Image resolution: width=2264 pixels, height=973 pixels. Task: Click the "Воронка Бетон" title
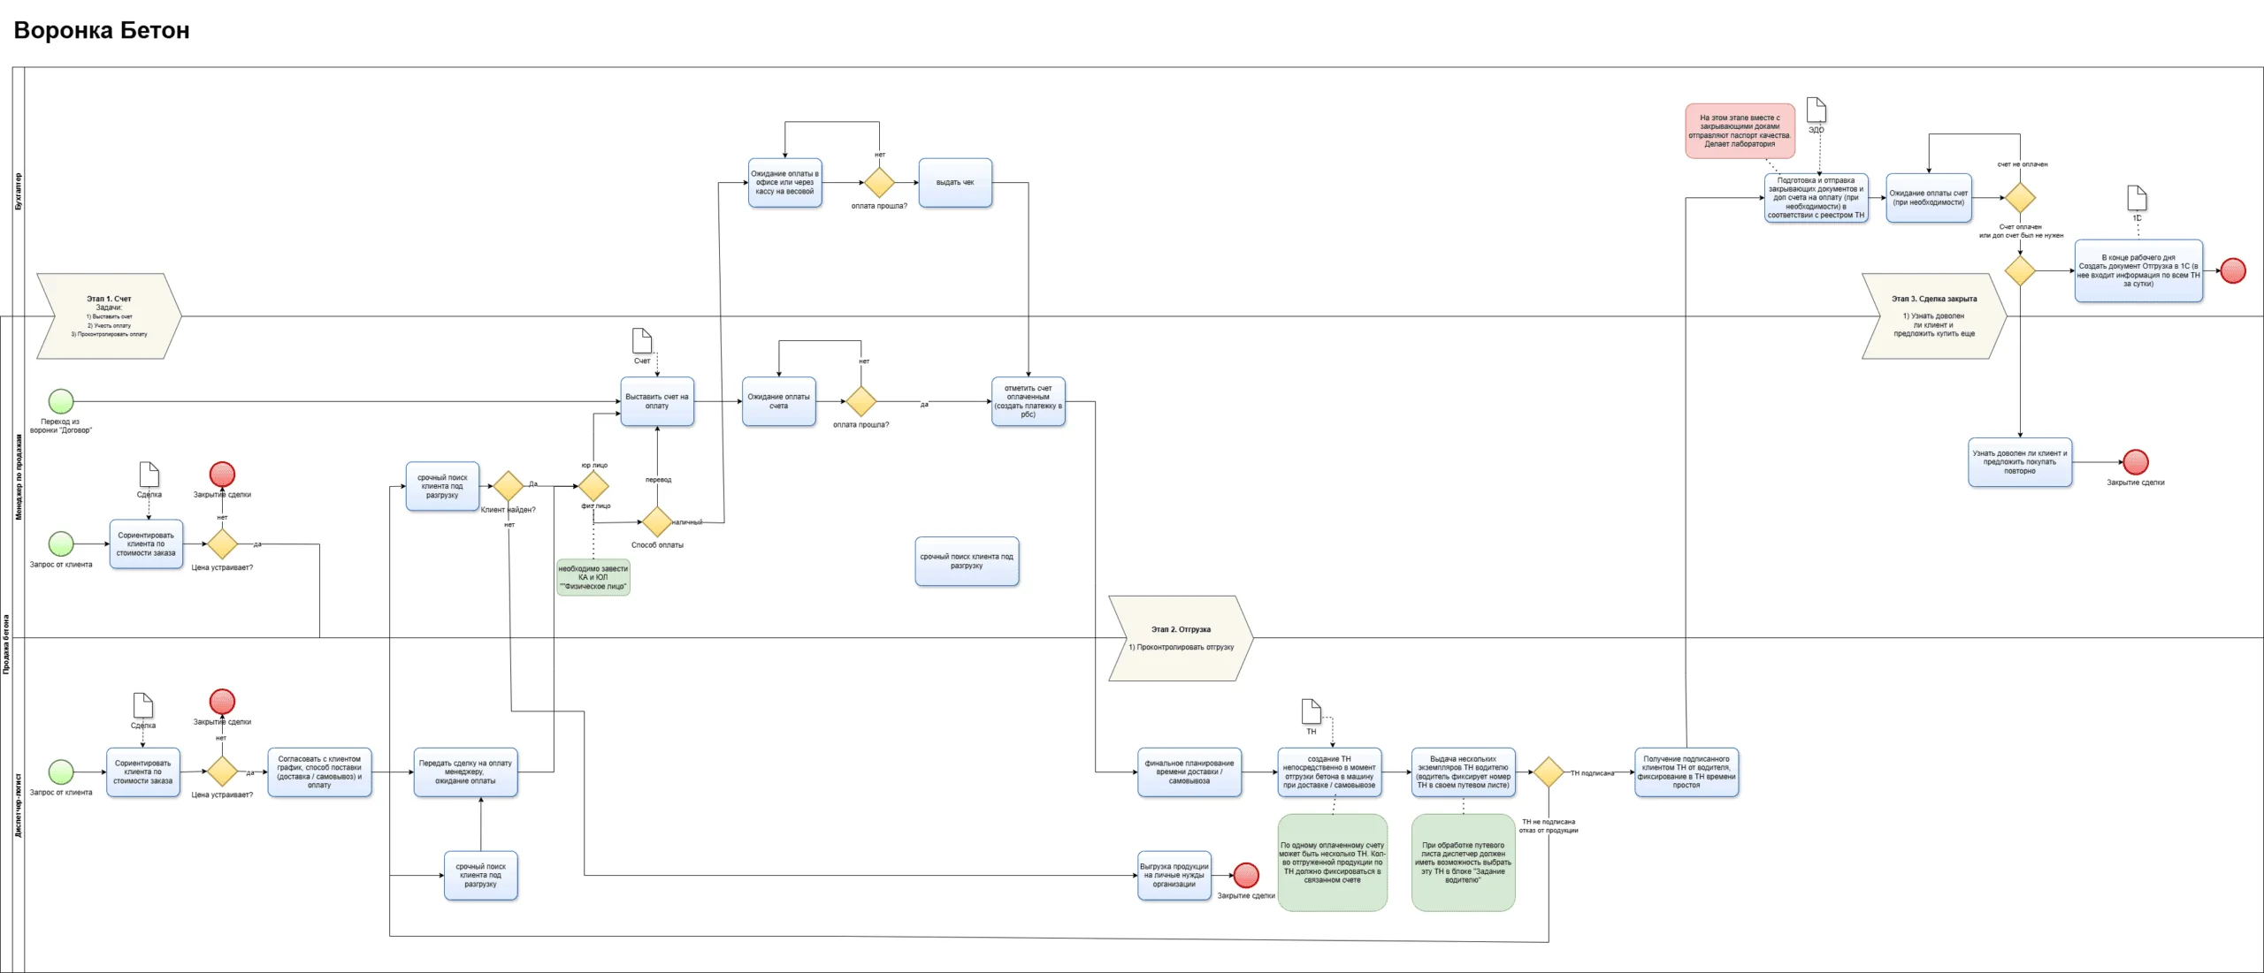click(102, 30)
